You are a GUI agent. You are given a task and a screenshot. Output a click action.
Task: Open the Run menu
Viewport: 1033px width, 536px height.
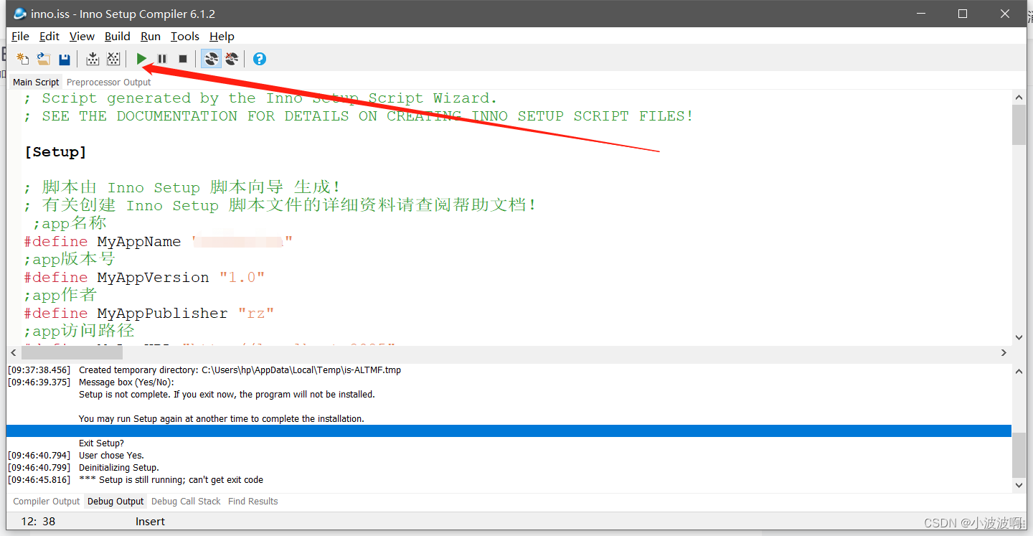pyautogui.click(x=151, y=36)
